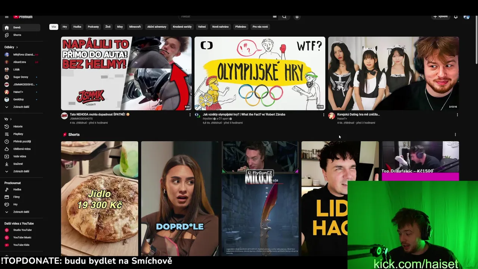Open the account avatar menu
Image resolution: width=478 pixels, height=269 pixels.
[x=466, y=17]
